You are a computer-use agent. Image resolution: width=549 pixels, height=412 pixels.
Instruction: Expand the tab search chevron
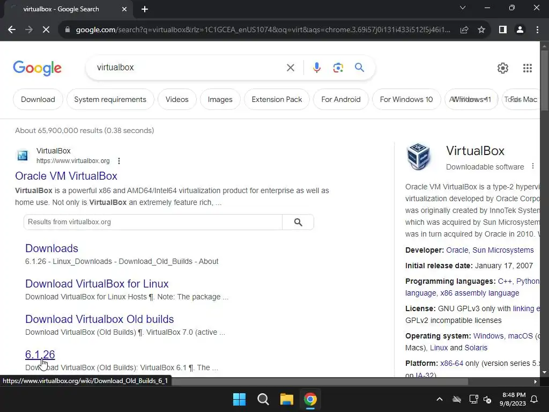click(463, 8)
